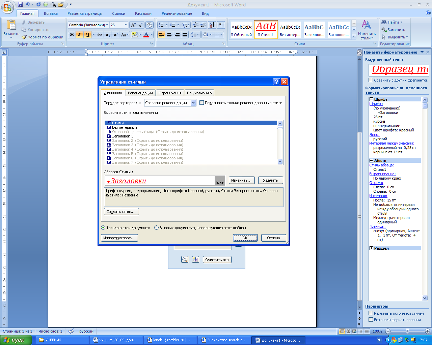432x345 pixels.
Task: Check 'Различать источники стилей'
Action: coord(371,313)
